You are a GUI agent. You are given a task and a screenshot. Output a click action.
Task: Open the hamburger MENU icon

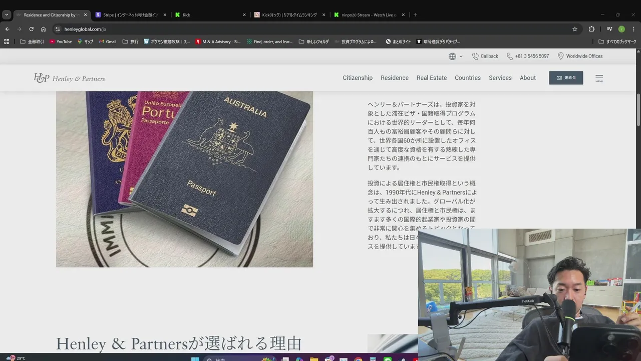click(x=599, y=78)
